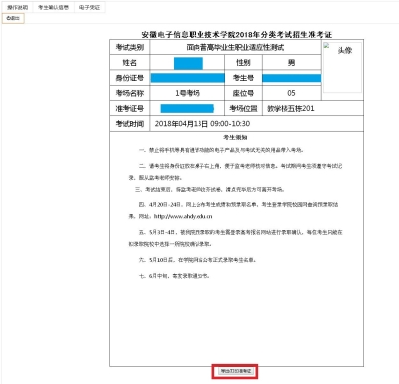Click the 考试类别 value cell
The image size is (399, 384).
(235, 47)
